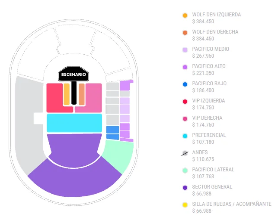This screenshot has width=278, height=217.
Task: Select the yellow Wolf Den left strip
Action: [x=67, y=94]
